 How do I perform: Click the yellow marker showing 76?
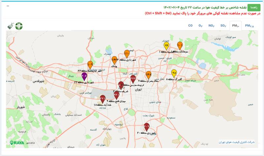coord(167,46)
